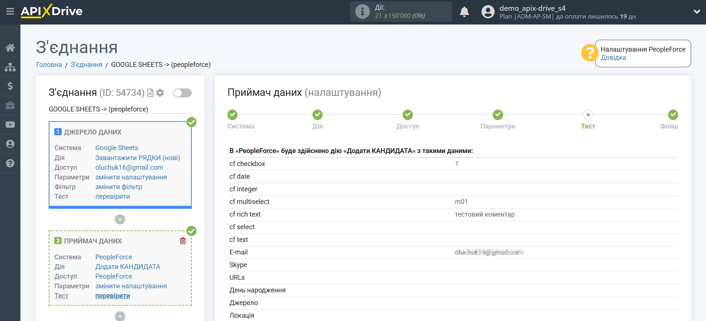Image resolution: width=706 pixels, height=321 pixels.
Task: Click the Тест step circle marker
Action: 588,115
